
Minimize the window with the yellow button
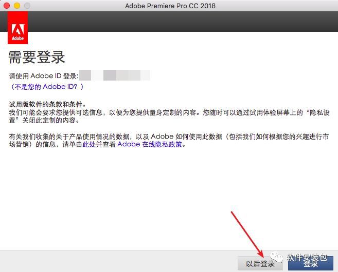coord(17,6)
